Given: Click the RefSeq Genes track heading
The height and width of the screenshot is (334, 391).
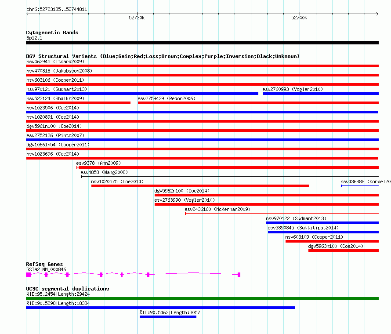Looking at the screenshot, I should 44,264.
